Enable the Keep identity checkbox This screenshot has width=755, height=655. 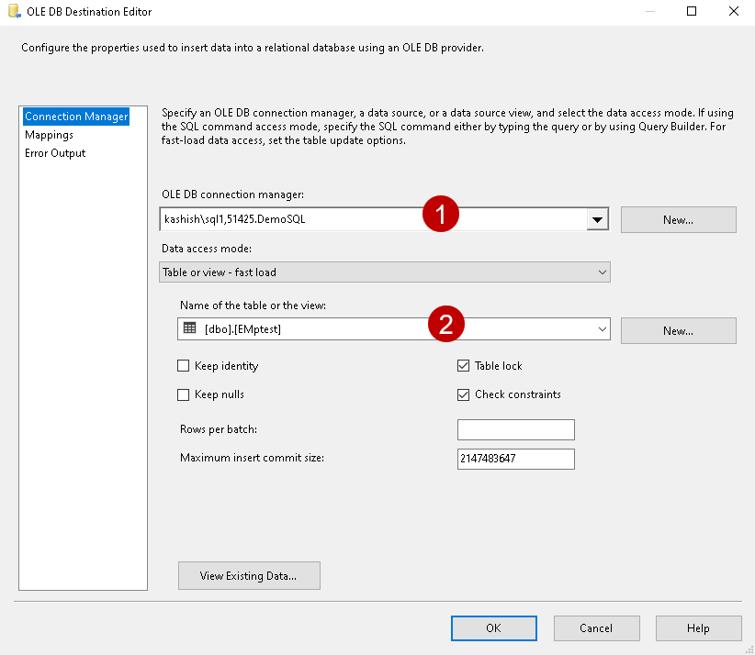[x=184, y=366]
